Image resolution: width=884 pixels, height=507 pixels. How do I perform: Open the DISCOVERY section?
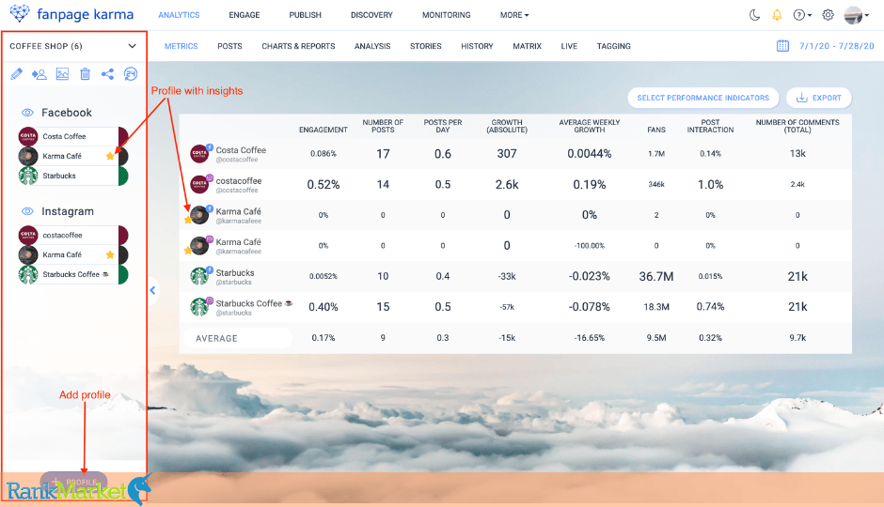(371, 15)
